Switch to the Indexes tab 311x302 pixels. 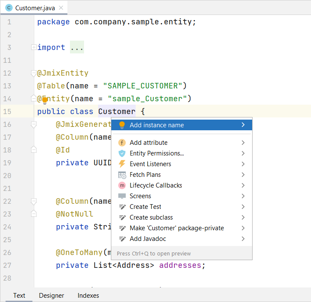click(x=88, y=296)
